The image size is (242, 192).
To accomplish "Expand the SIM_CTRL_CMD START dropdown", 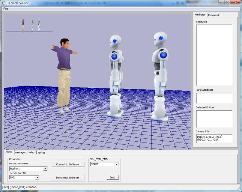I will tap(116, 164).
